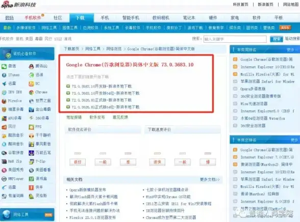The width and height of the screenshot is (300, 222).
Task: Click the blue 搜索 button
Action: click(277, 39)
